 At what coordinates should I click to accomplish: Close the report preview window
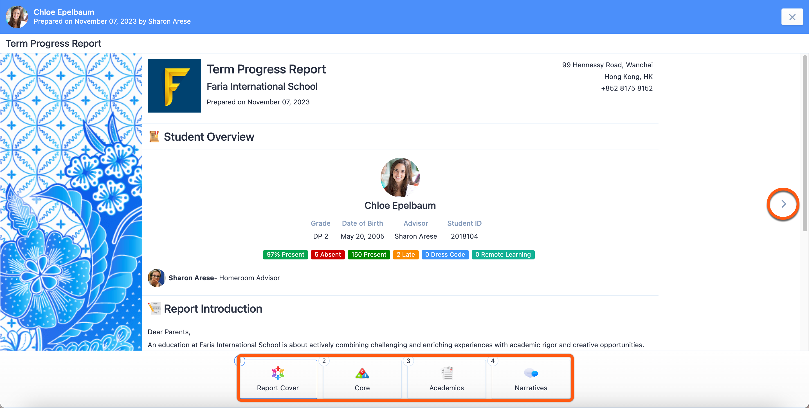pyautogui.click(x=792, y=17)
